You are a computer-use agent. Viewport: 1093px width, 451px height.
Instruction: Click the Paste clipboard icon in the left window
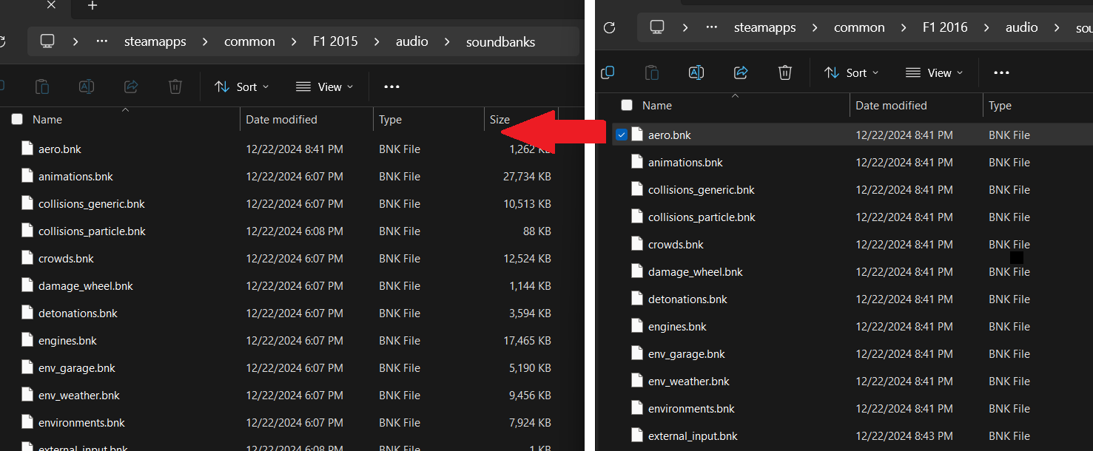(x=42, y=87)
